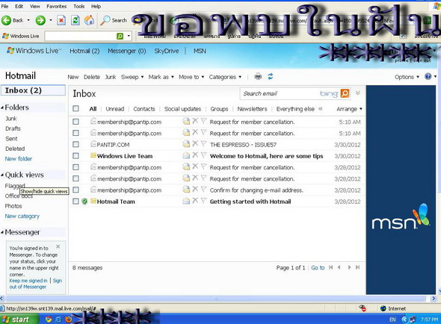Viewport: 441px width, 324px height.
Task: Open the Arrange sort dropdown
Action: click(349, 109)
